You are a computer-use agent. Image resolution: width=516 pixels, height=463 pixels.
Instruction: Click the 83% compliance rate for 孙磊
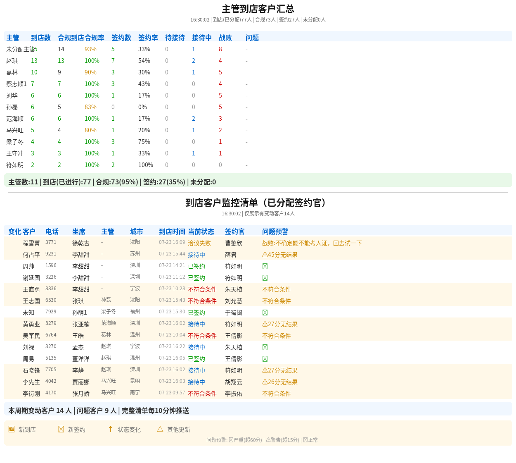tap(90, 107)
